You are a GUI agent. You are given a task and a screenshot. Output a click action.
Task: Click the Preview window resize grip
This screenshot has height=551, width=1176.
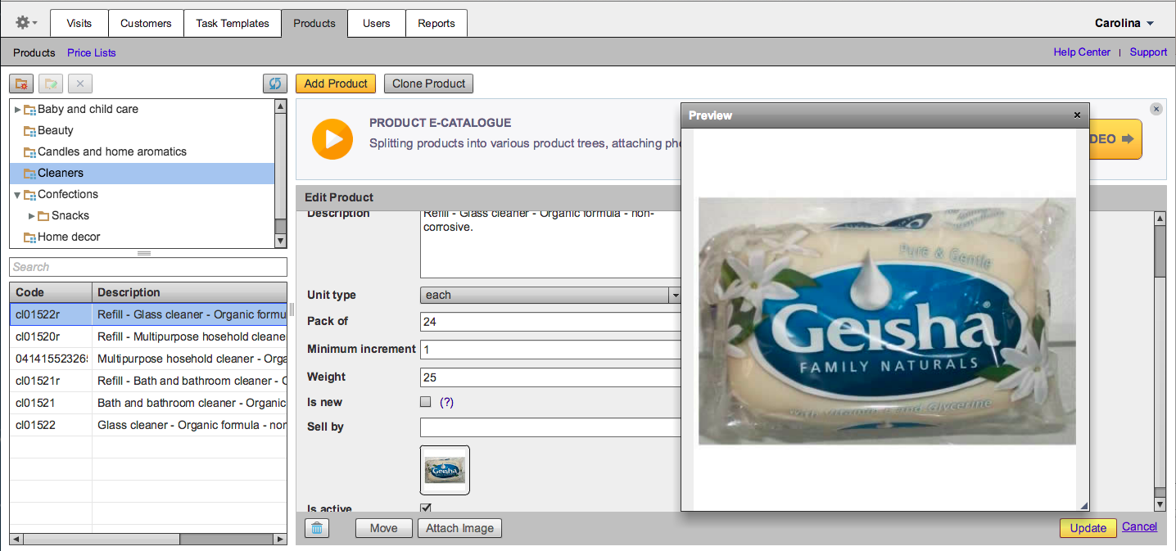click(x=1083, y=506)
